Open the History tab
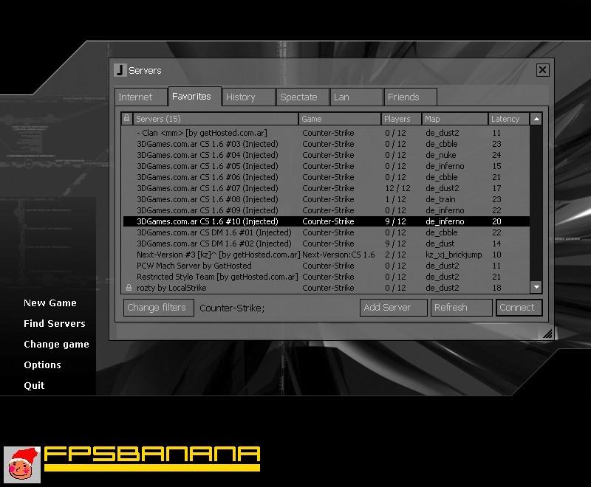This screenshot has width=591, height=487. [248, 97]
